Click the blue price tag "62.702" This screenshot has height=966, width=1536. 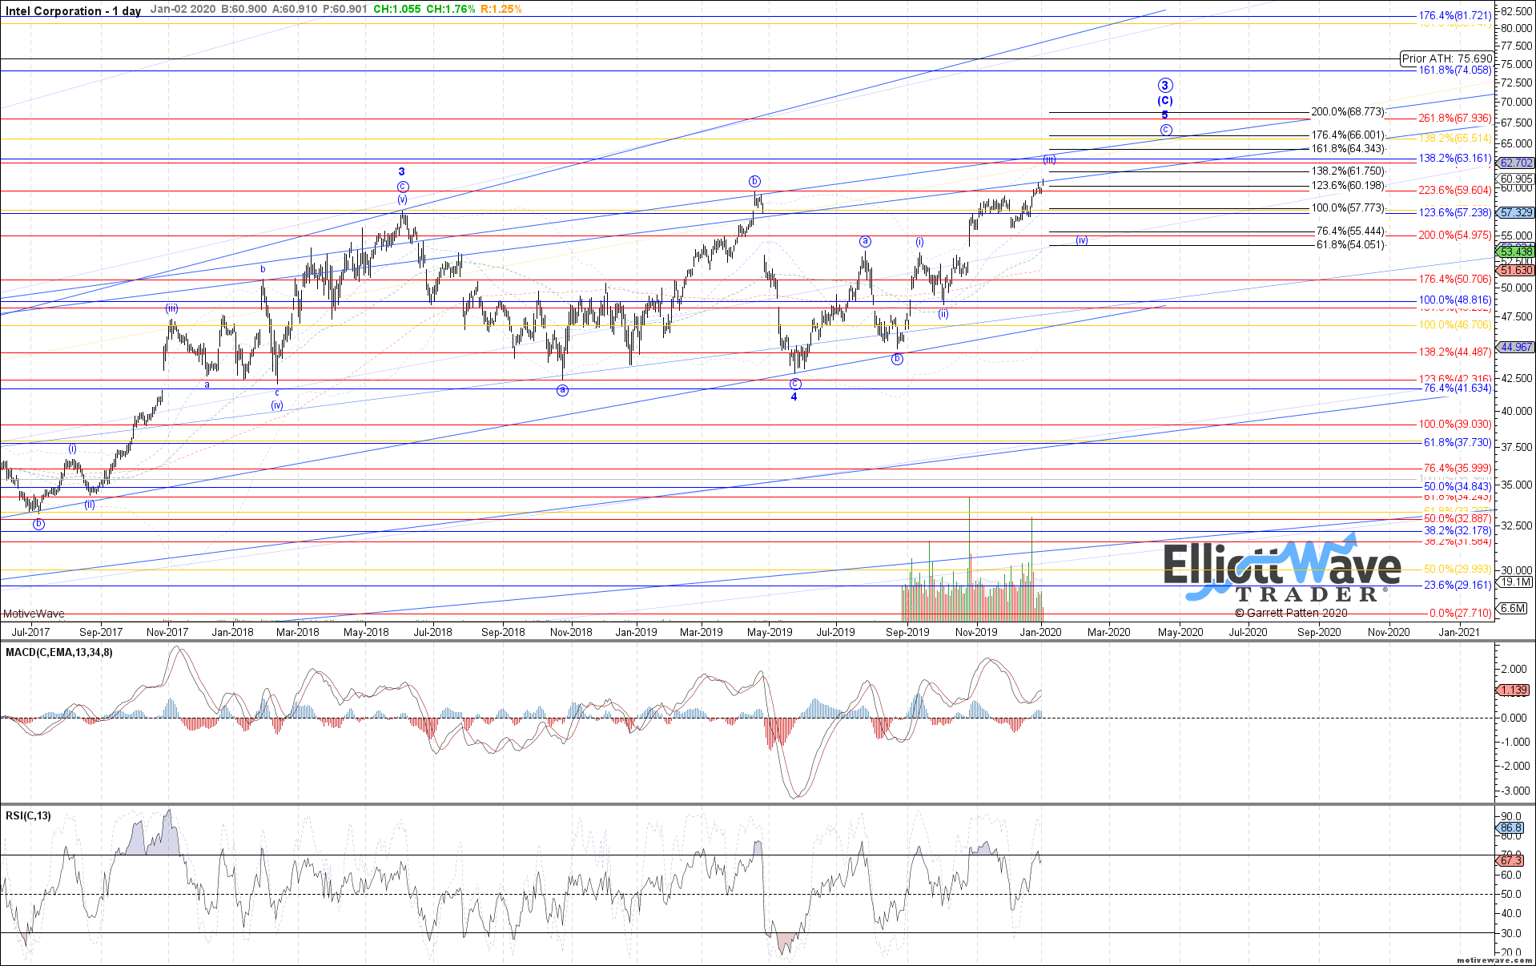click(x=1516, y=163)
